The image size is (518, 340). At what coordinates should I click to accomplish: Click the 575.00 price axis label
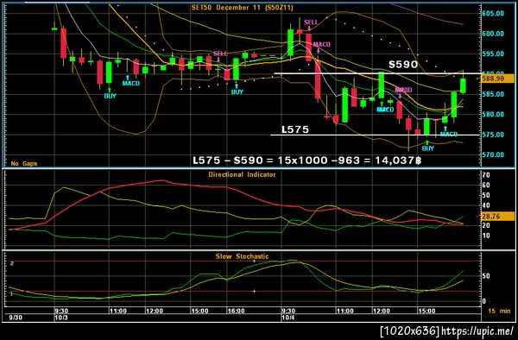493,135
